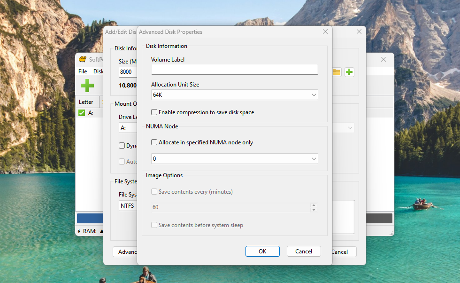460x283 pixels.
Task: Click the save interval minutes up arrow
Action: click(x=314, y=205)
